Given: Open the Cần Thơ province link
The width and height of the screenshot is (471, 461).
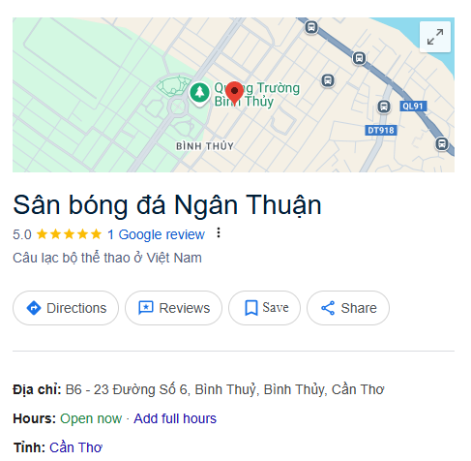Looking at the screenshot, I should point(75,447).
